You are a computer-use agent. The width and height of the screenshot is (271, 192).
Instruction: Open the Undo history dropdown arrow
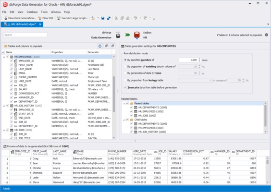coord(140,18)
